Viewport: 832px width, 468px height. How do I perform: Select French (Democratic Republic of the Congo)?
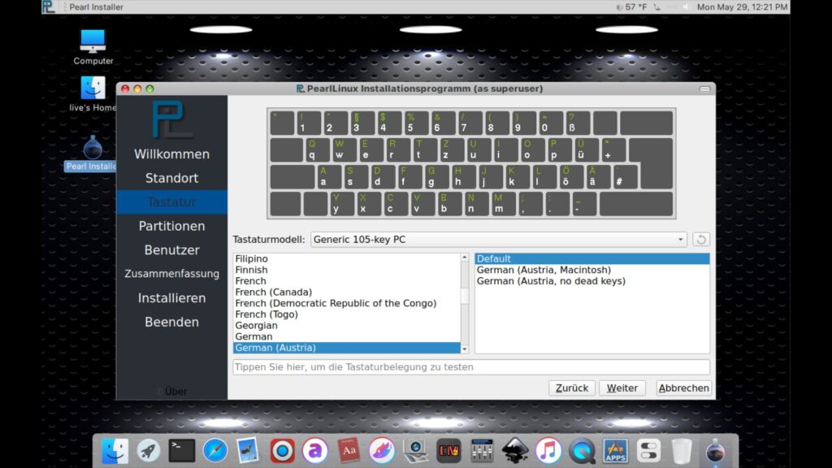346,303
